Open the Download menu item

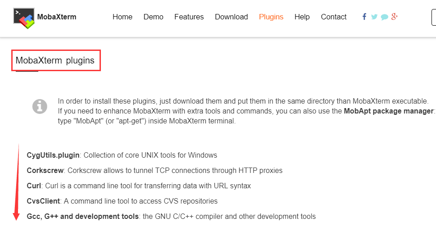click(x=232, y=17)
